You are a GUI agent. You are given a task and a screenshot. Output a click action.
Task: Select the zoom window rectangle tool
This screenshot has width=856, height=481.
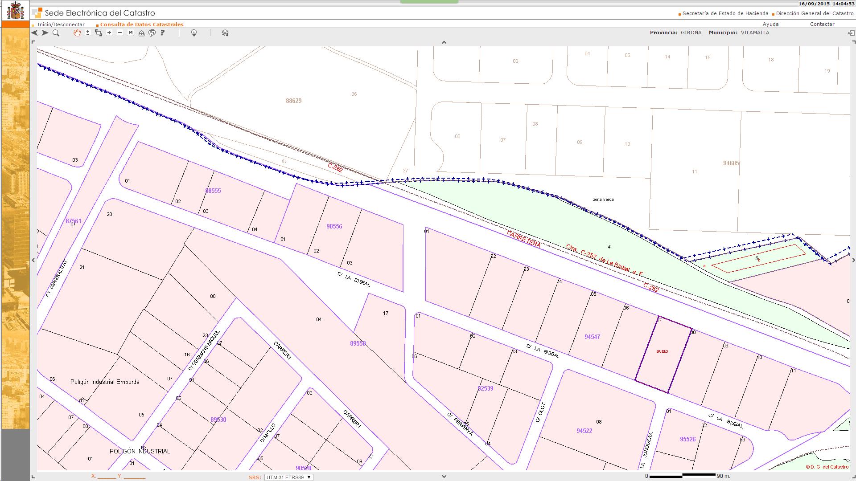point(99,33)
